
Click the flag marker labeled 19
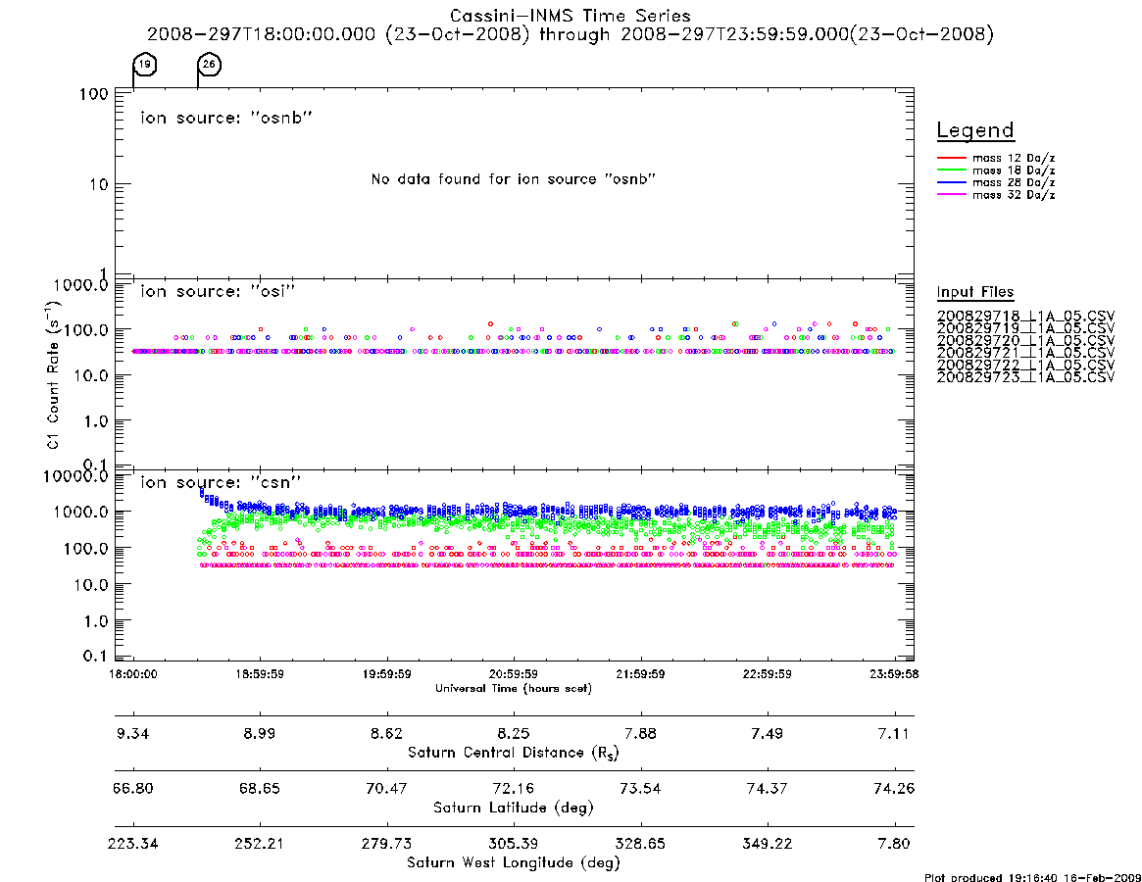(145, 65)
